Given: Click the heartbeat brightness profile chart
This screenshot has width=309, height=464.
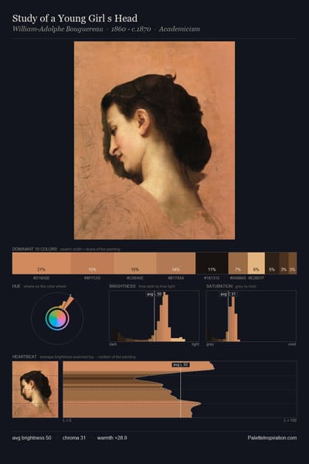Looking at the screenshot, I should (180, 390).
